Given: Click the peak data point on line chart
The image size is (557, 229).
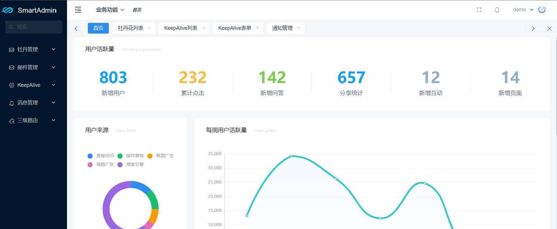Looking at the screenshot, I should tap(291, 156).
